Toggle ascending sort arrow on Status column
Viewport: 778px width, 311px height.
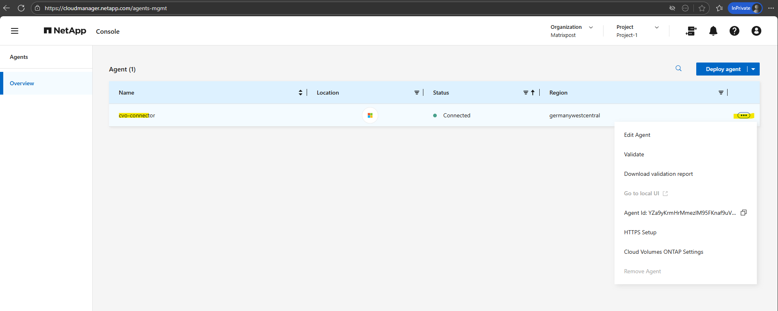pyautogui.click(x=533, y=93)
